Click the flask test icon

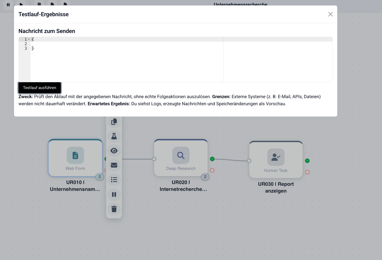114,136
